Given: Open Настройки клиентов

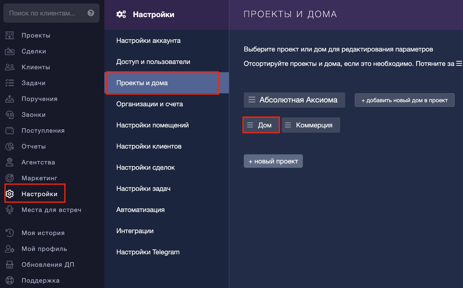Looking at the screenshot, I should coord(167,146).
